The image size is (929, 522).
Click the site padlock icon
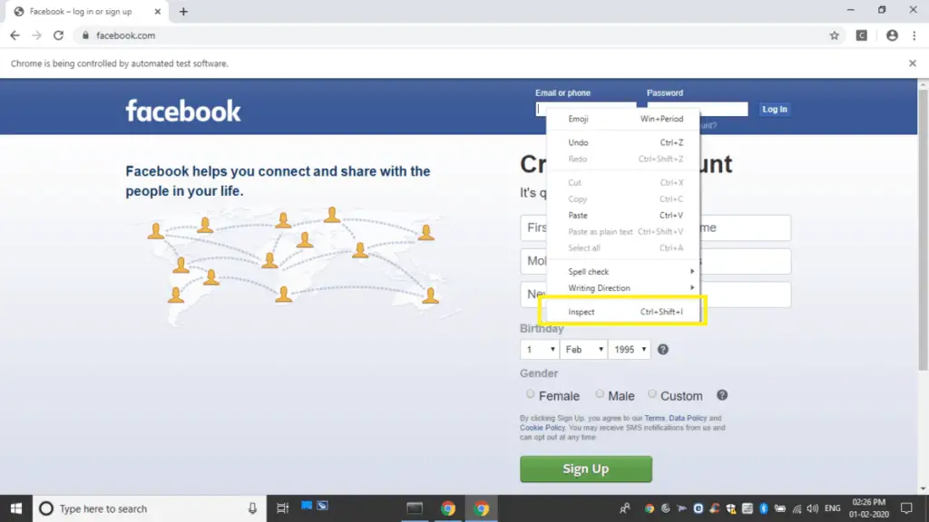tap(85, 35)
